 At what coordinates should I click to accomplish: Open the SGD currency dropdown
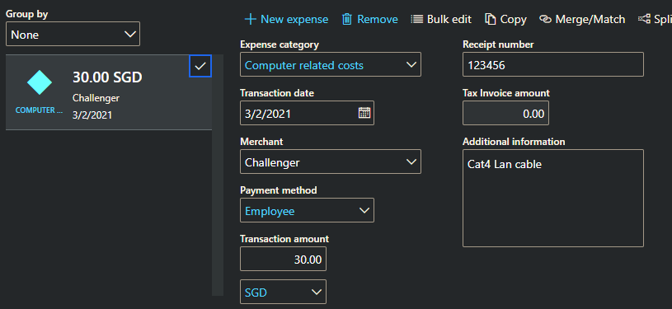click(x=284, y=292)
